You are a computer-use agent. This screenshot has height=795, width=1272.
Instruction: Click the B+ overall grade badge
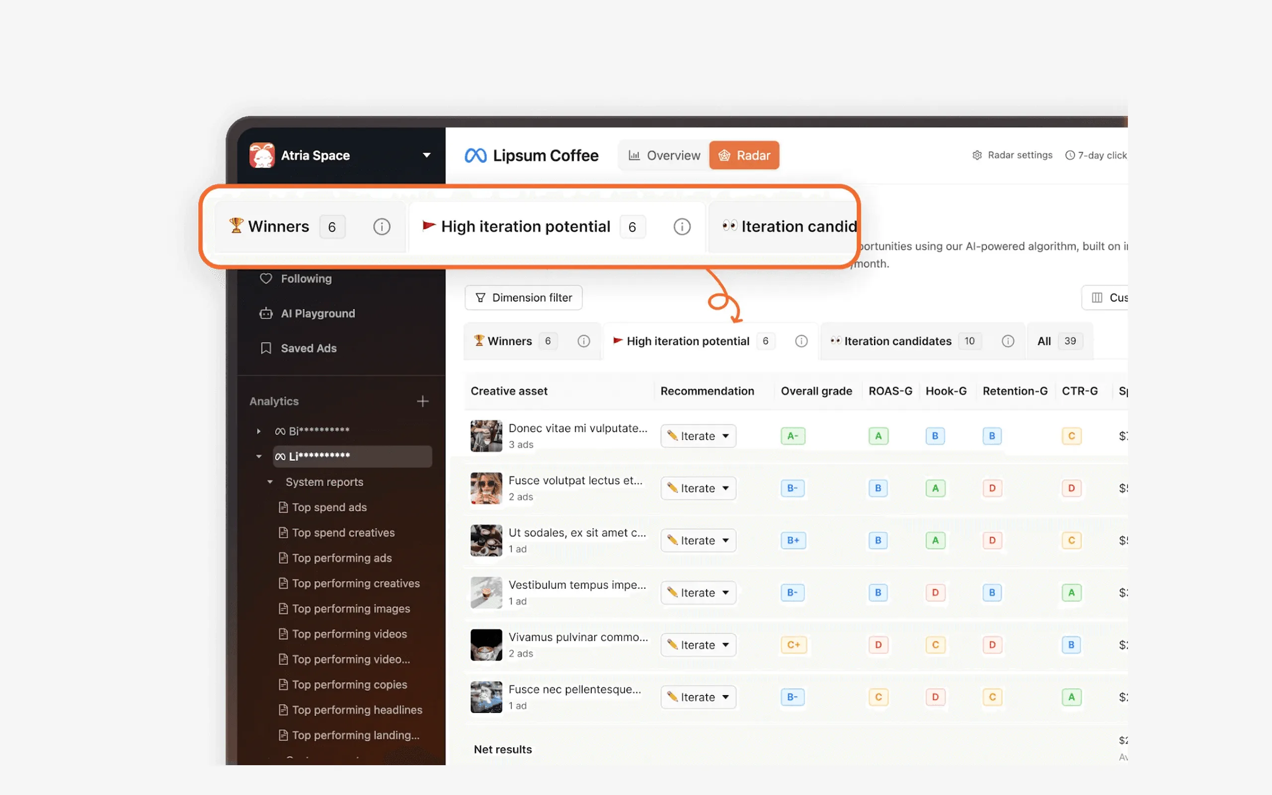[793, 540]
